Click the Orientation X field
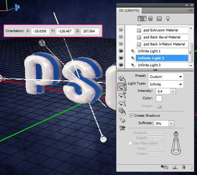The height and width of the screenshot is (175, 197). coord(40,31)
